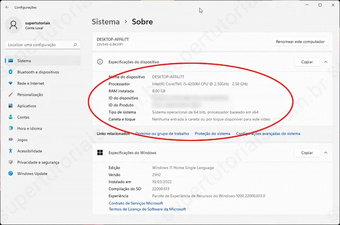Maximize the Configurações window

pos(320,5)
